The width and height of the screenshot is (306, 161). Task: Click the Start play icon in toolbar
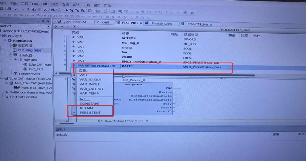click(132, 12)
